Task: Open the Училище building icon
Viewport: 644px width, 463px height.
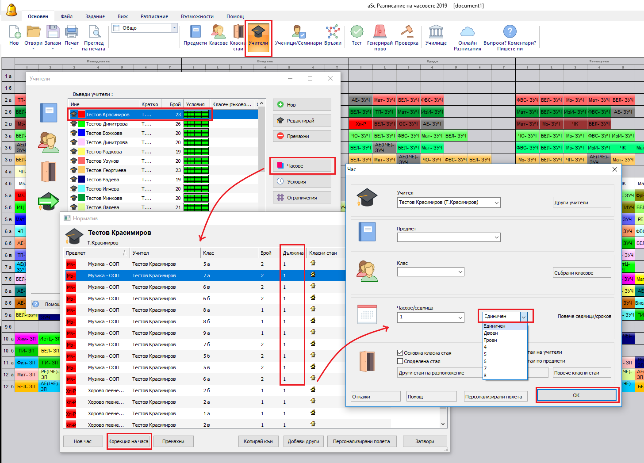Action: pyautogui.click(x=436, y=33)
